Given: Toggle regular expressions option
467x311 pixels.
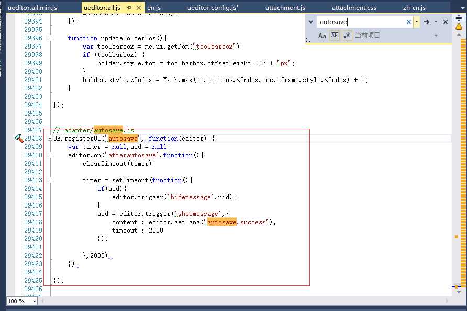Looking at the screenshot, I should click(x=347, y=36).
